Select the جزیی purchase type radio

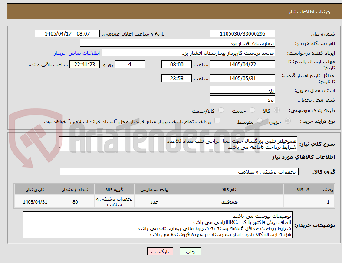click(x=288, y=121)
